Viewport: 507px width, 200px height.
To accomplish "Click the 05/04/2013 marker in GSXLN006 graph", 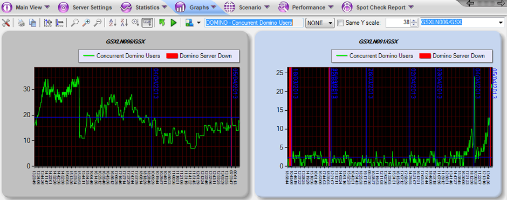I will tap(235, 83).
